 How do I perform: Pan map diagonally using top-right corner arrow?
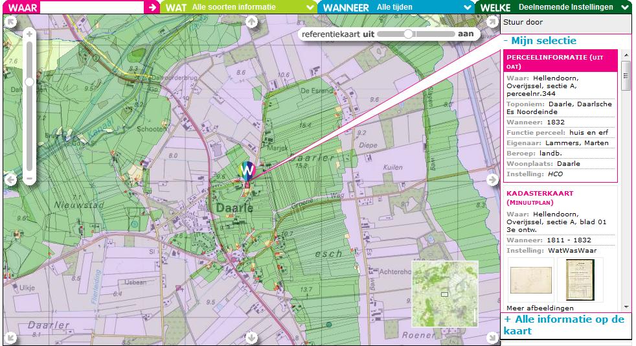point(492,22)
